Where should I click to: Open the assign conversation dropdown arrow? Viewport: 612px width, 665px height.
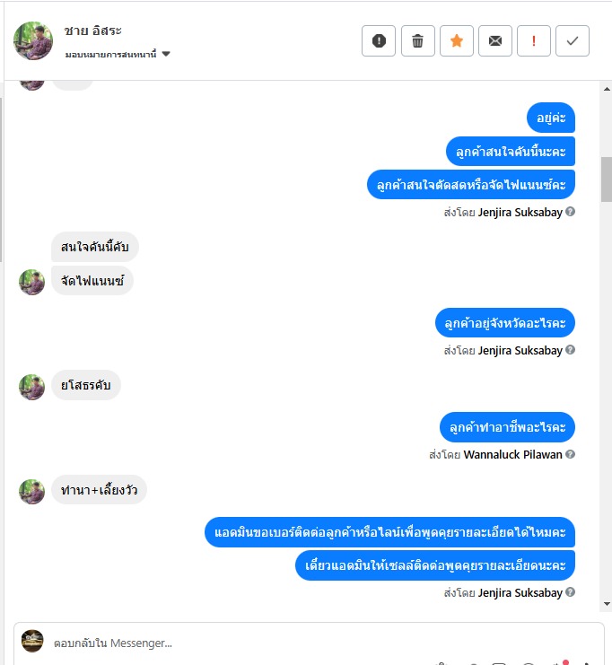coord(166,54)
